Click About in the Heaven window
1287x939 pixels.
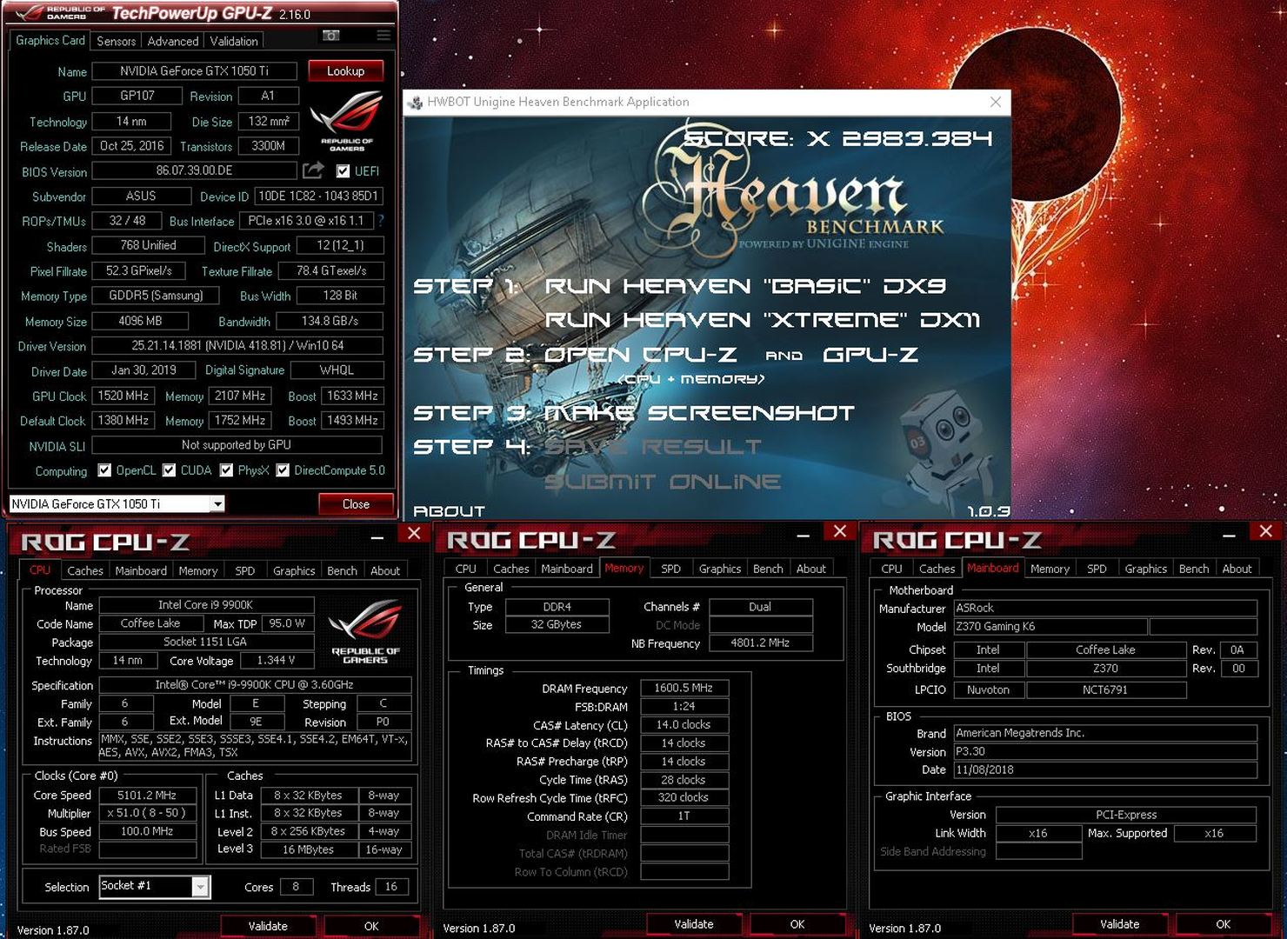(x=449, y=511)
